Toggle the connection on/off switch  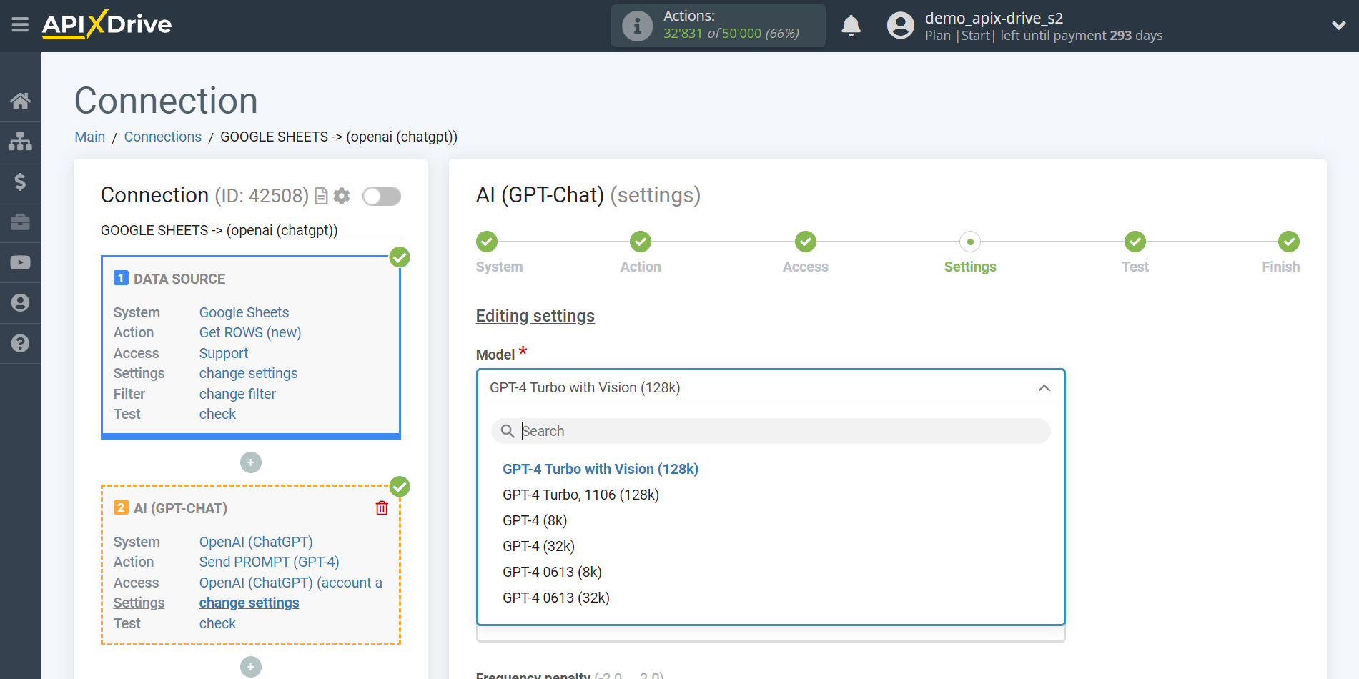pyautogui.click(x=381, y=196)
